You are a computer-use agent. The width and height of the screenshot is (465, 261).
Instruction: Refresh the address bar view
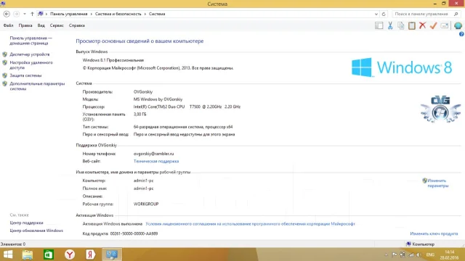(384, 14)
